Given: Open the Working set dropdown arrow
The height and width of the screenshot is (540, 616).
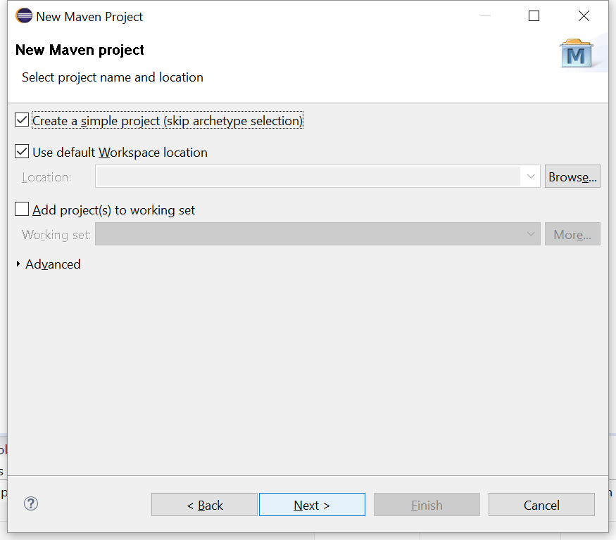Looking at the screenshot, I should (x=531, y=234).
